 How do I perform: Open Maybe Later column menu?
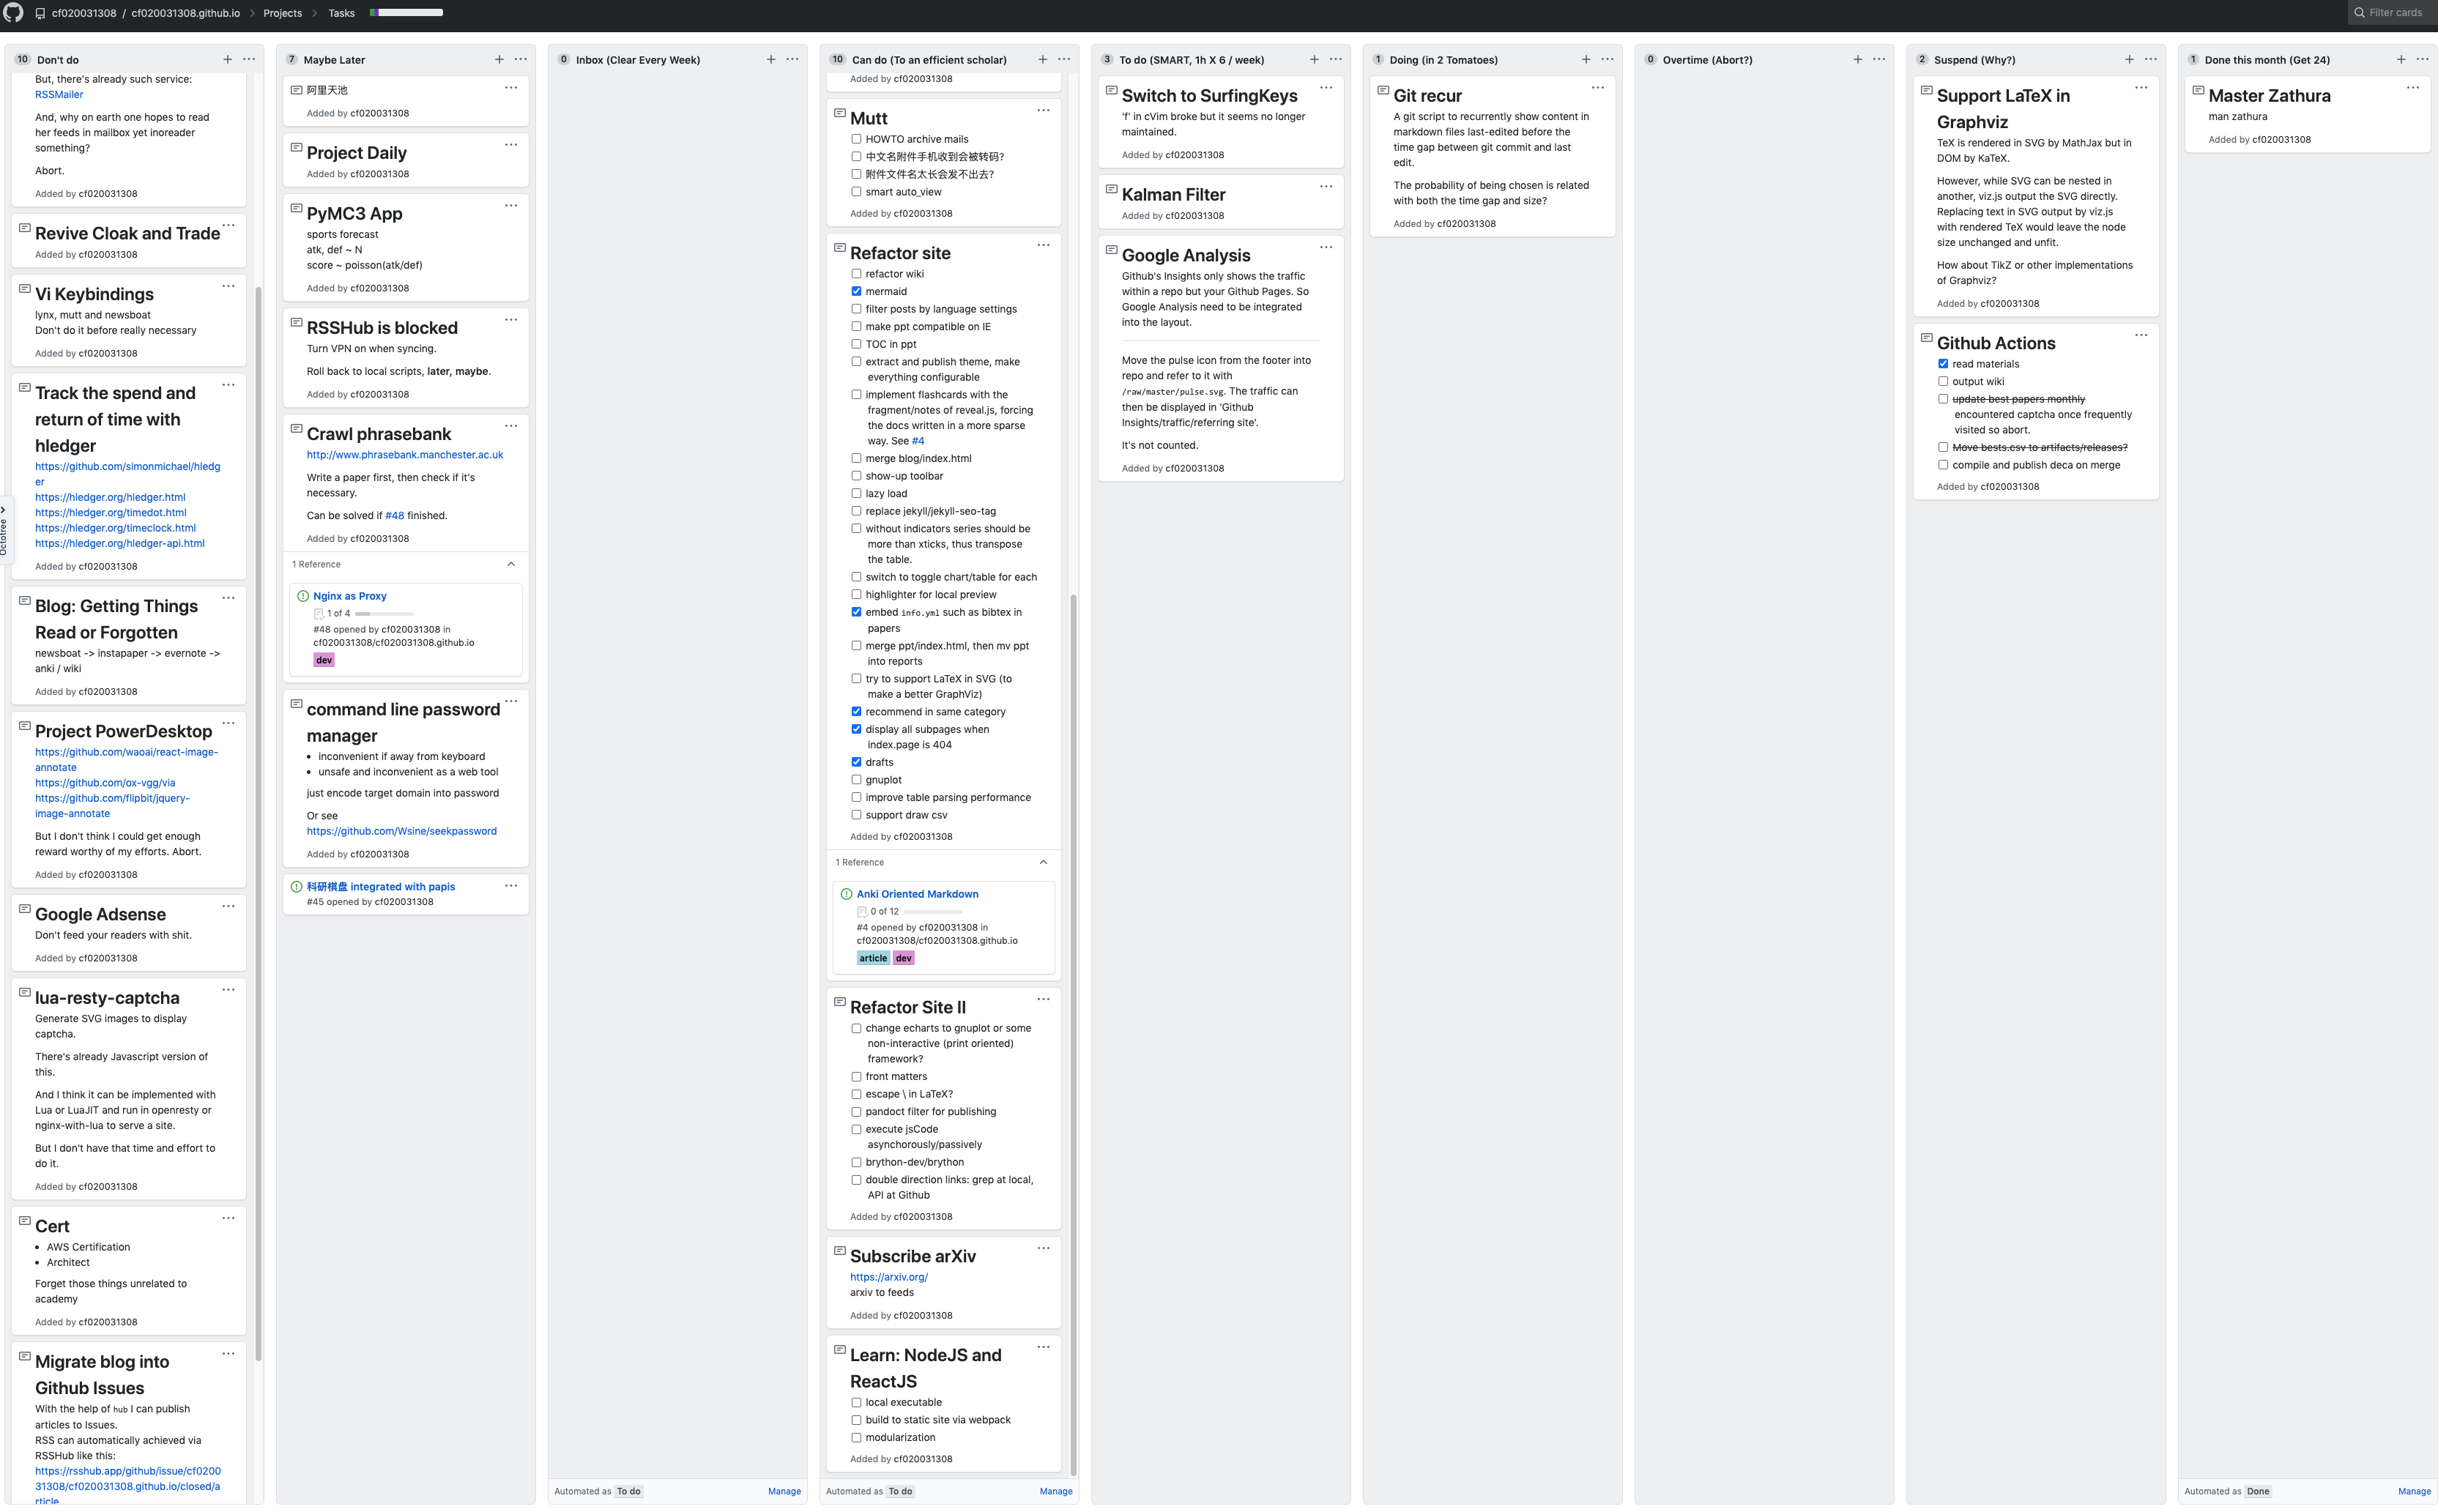point(521,60)
